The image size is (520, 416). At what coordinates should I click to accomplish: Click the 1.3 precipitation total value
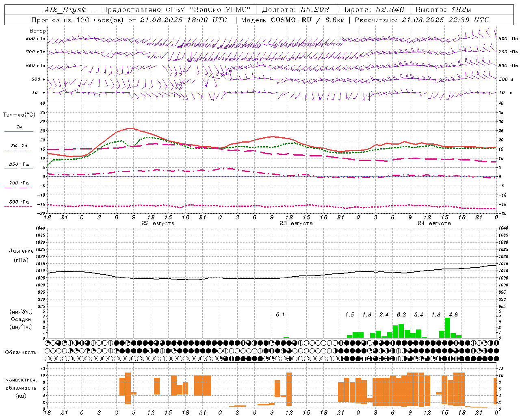[436, 314]
